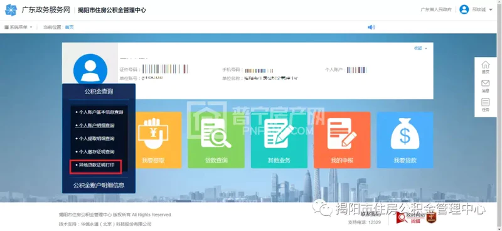Click the 我要提取 label

[153, 160]
